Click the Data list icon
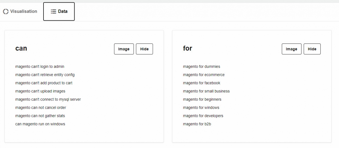 (53, 12)
